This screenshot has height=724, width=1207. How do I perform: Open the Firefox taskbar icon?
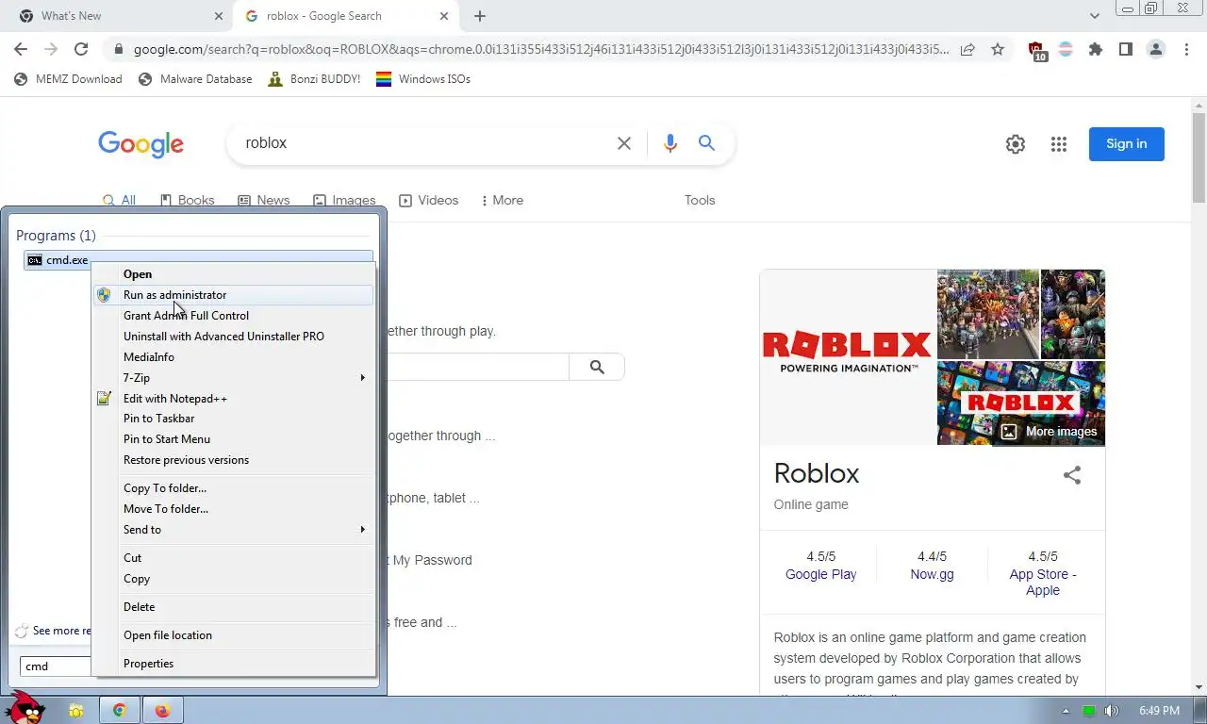click(x=162, y=711)
